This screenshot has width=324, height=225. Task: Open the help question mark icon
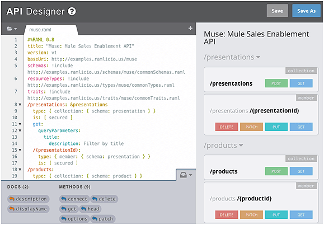[x=72, y=11]
